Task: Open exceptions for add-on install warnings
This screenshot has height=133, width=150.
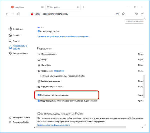Action: [140, 101]
